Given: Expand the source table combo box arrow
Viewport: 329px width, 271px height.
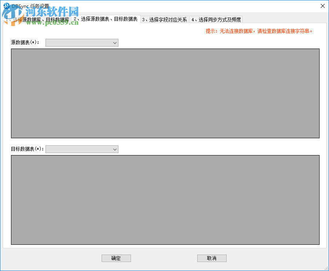Looking at the screenshot, I should point(114,43).
